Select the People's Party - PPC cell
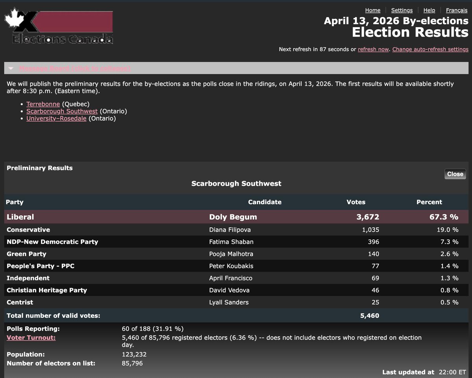Screen dimensions: 472x378 [x=41, y=266]
